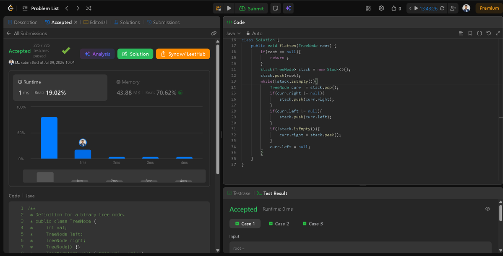This screenshot has width=503, height=256.
Task: Open the Problem List panel
Action: tap(41, 8)
